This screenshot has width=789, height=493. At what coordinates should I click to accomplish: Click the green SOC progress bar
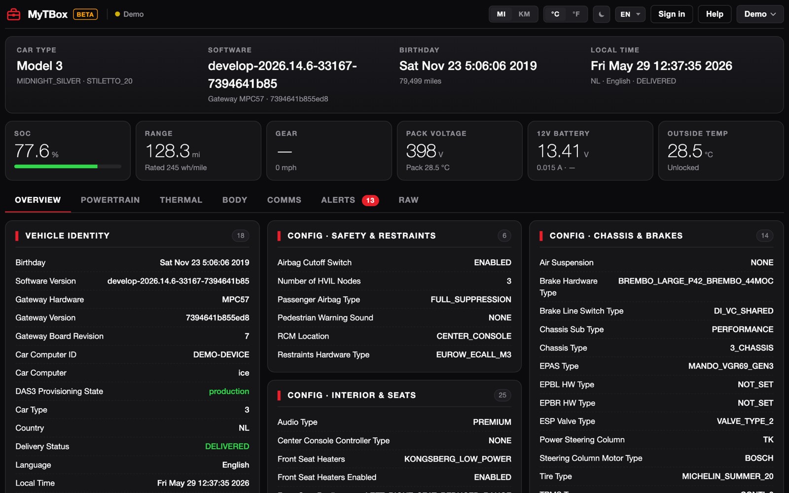pyautogui.click(x=56, y=167)
